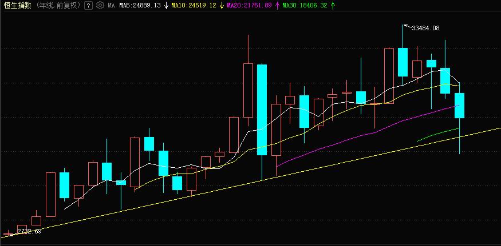Click the question mark help icon
This screenshot has height=246, width=501.
pyautogui.click(x=89, y=5)
